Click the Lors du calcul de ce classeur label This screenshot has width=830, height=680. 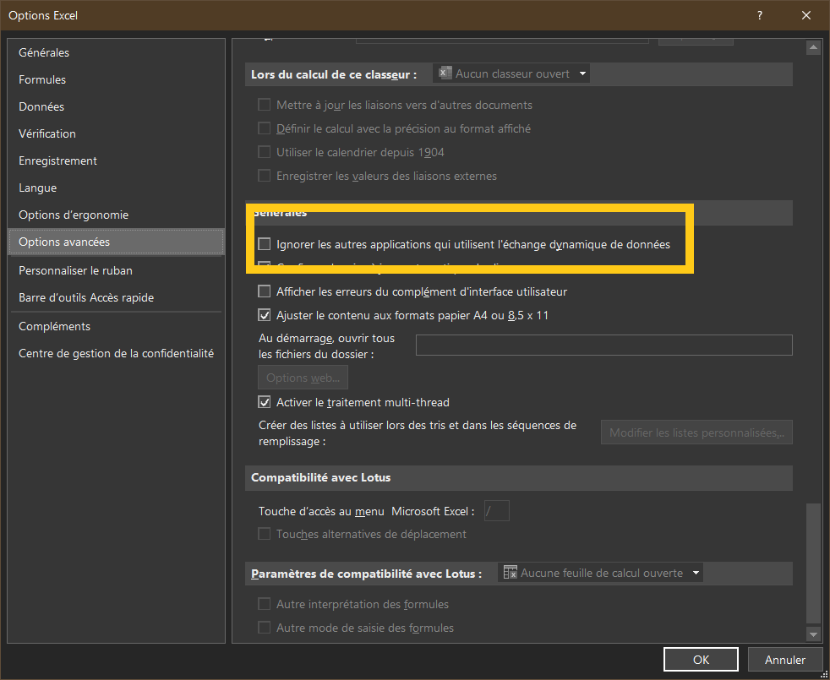coord(334,74)
